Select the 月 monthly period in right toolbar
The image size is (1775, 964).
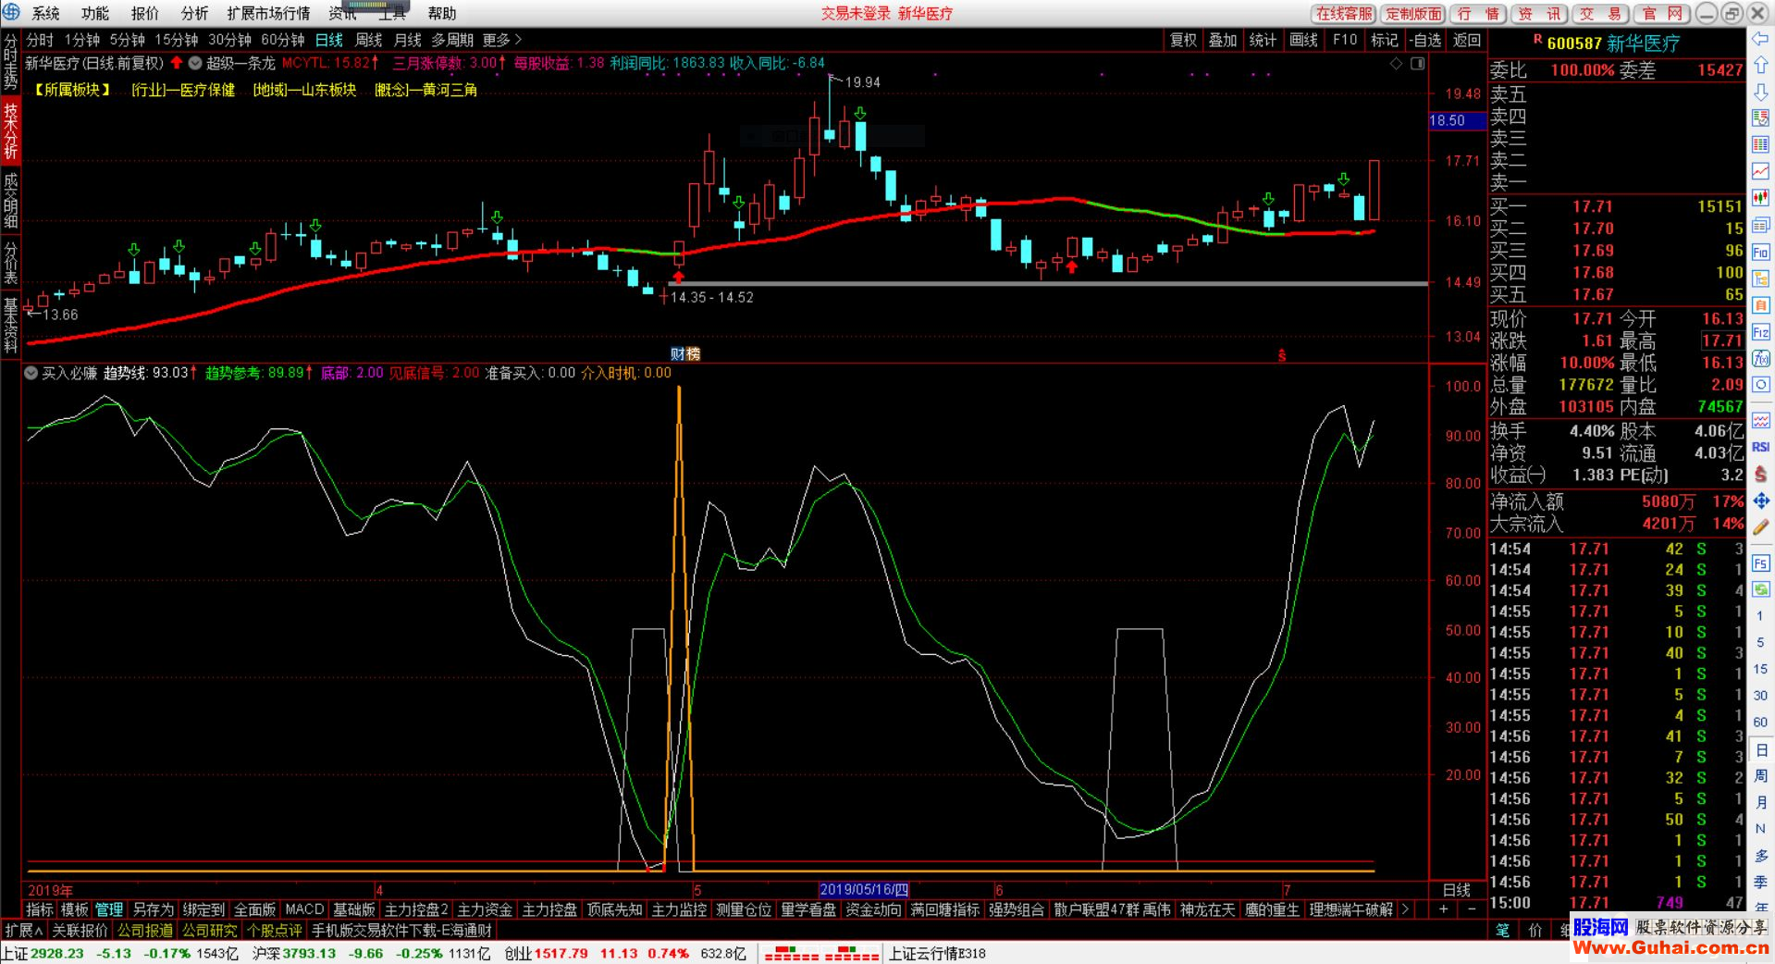[x=1760, y=803]
